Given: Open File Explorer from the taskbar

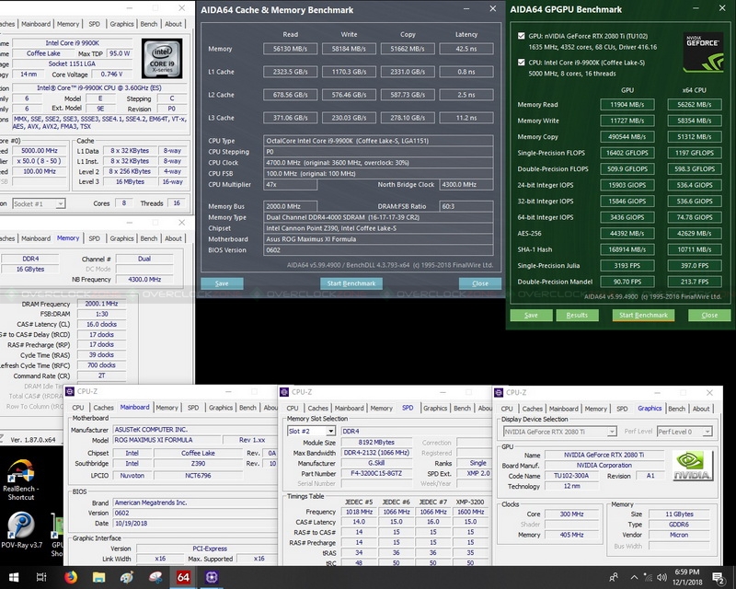Looking at the screenshot, I should pyautogui.click(x=98, y=577).
